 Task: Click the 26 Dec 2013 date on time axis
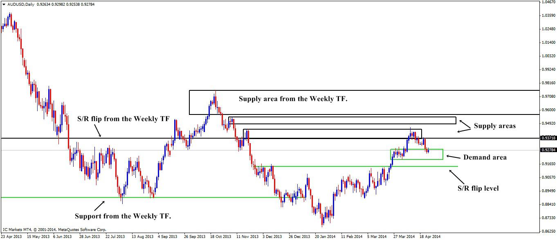click(x=299, y=237)
